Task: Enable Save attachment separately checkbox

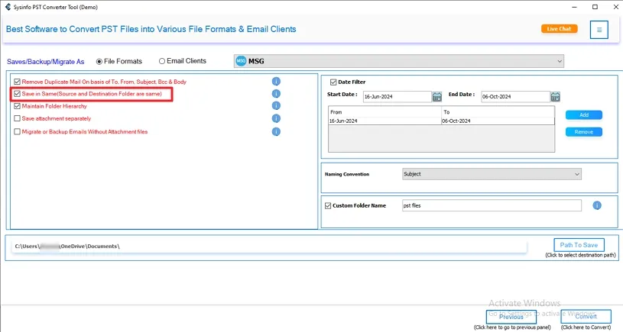Action: pyautogui.click(x=17, y=119)
